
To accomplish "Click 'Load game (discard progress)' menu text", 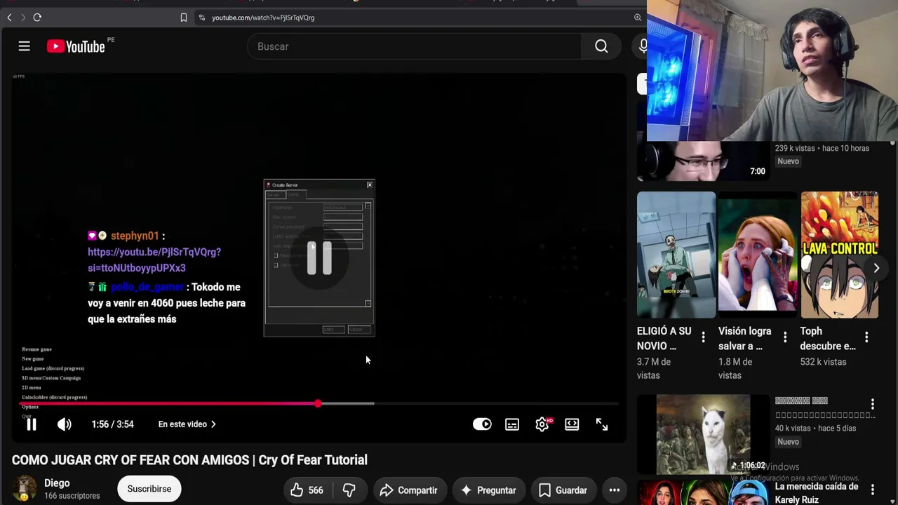I will click(x=53, y=368).
